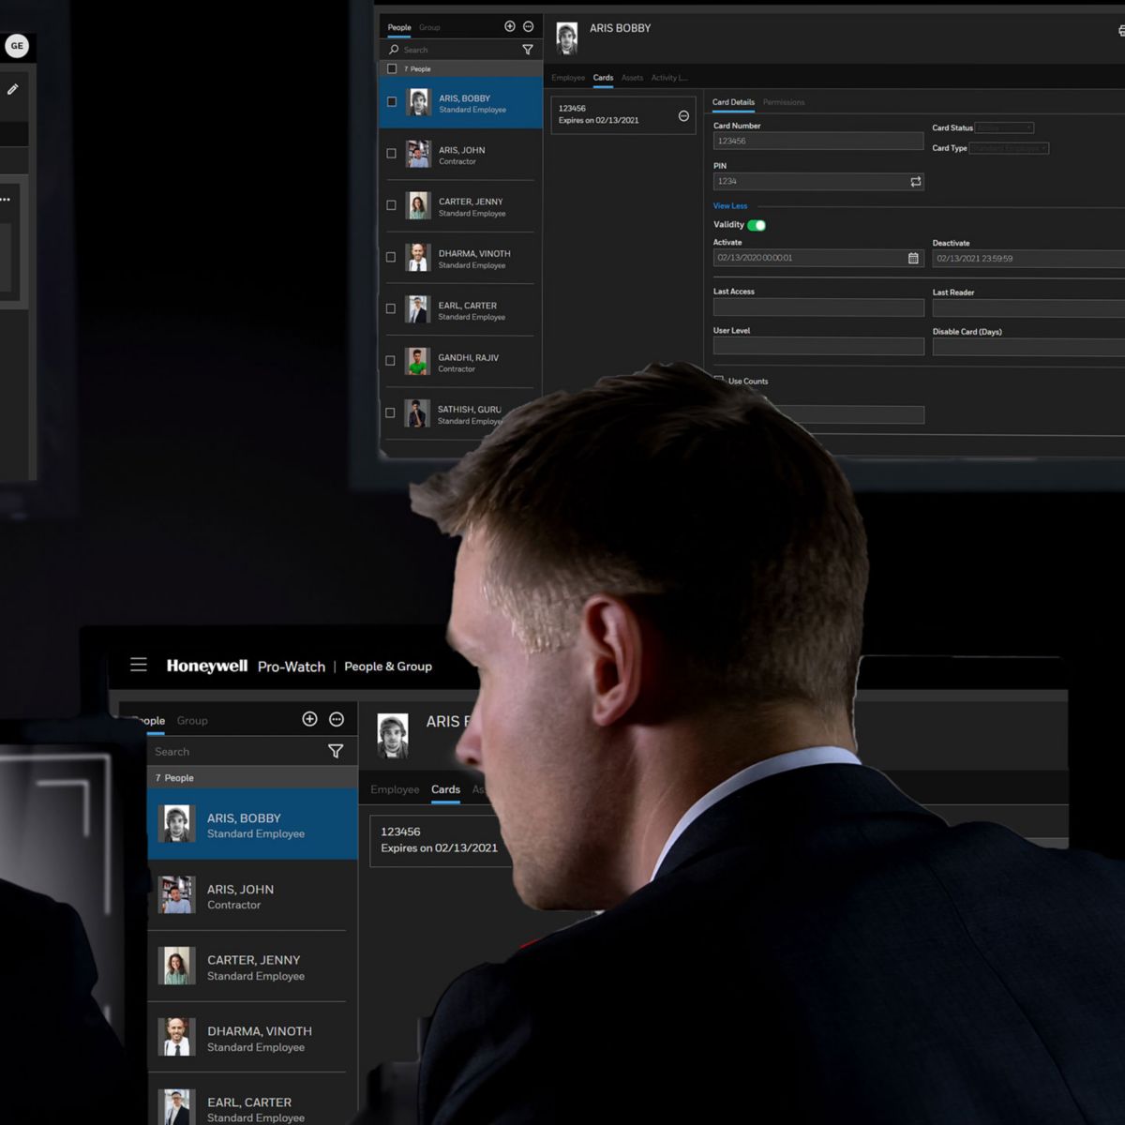Click the People & Group header on lower monitor
Screen dimensions: 1125x1125
click(x=388, y=667)
